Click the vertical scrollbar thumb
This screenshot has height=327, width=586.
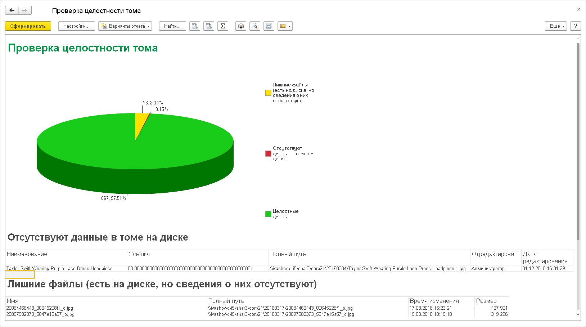pyautogui.click(x=578, y=141)
